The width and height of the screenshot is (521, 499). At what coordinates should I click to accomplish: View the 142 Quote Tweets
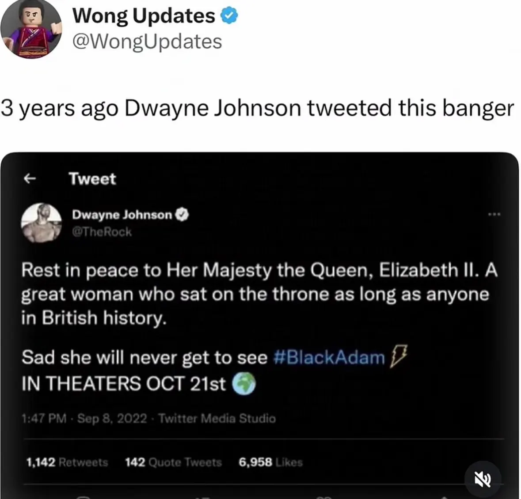pyautogui.click(x=173, y=462)
